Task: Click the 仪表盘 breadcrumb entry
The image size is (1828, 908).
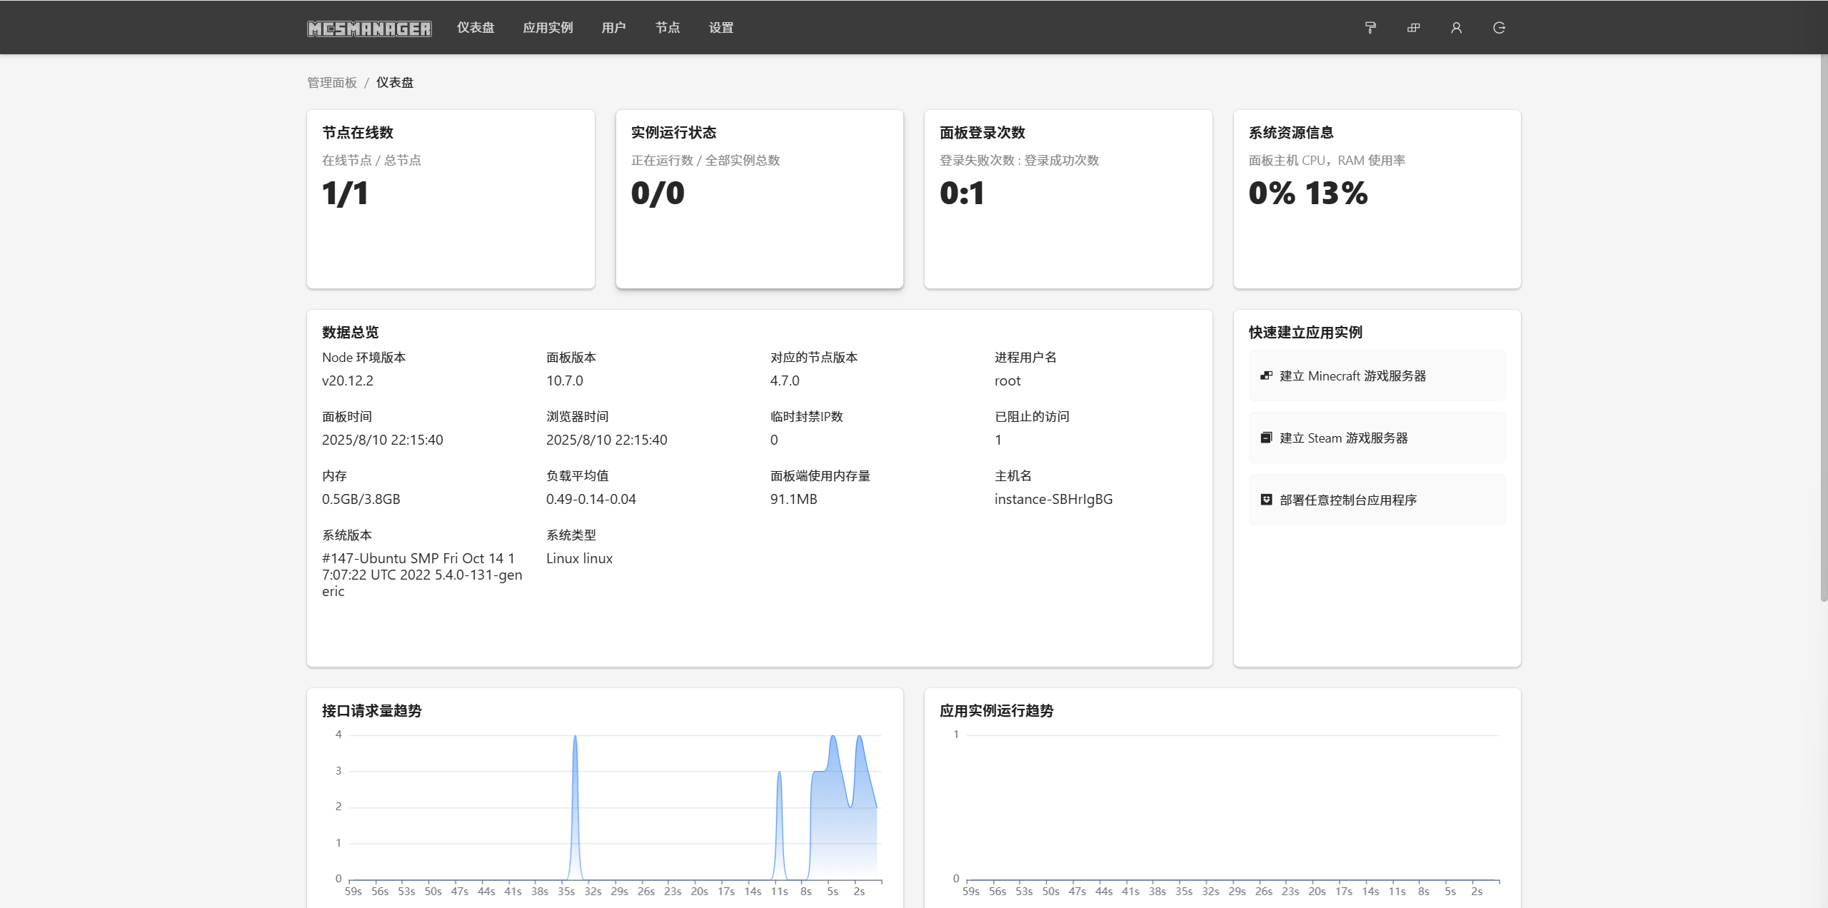Action: pyautogui.click(x=395, y=83)
